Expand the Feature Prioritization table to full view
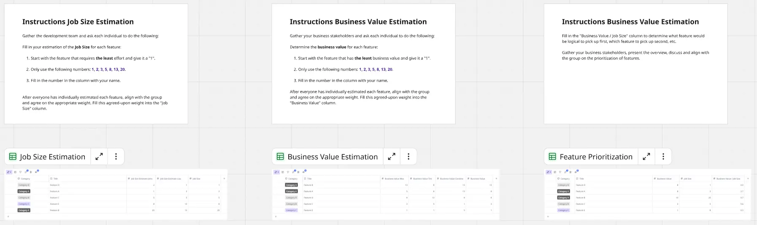Image resolution: width=757 pixels, height=225 pixels. [x=646, y=156]
